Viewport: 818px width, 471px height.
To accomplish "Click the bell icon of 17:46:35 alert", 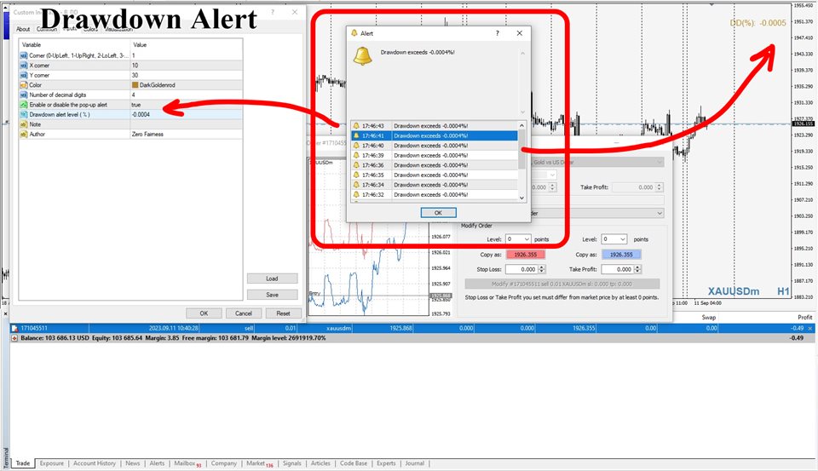I will point(356,175).
